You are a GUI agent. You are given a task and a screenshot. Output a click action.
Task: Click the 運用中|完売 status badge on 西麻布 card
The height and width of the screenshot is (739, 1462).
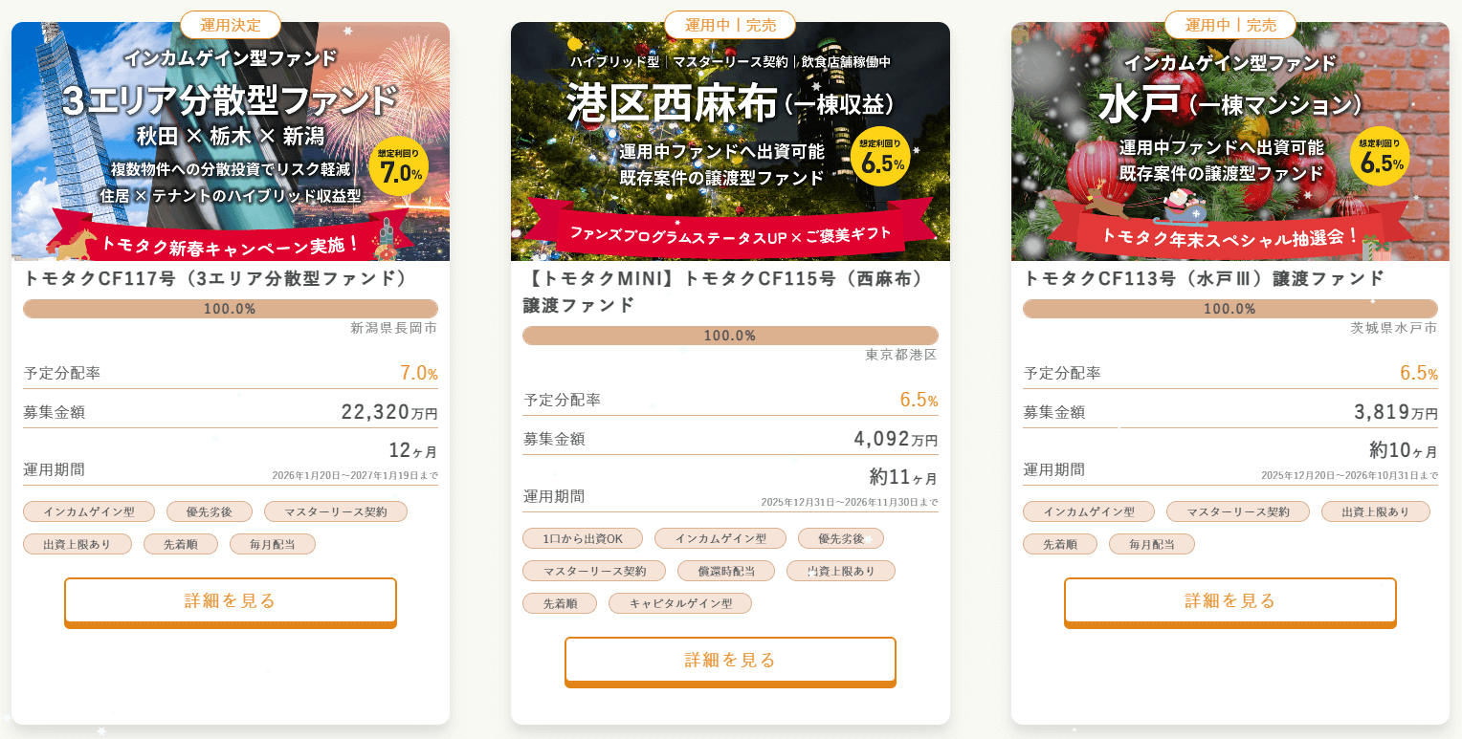pyautogui.click(x=730, y=25)
